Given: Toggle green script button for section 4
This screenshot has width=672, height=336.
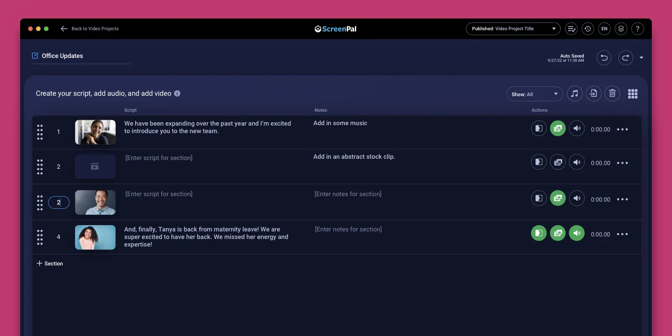Looking at the screenshot, I should (539, 233).
